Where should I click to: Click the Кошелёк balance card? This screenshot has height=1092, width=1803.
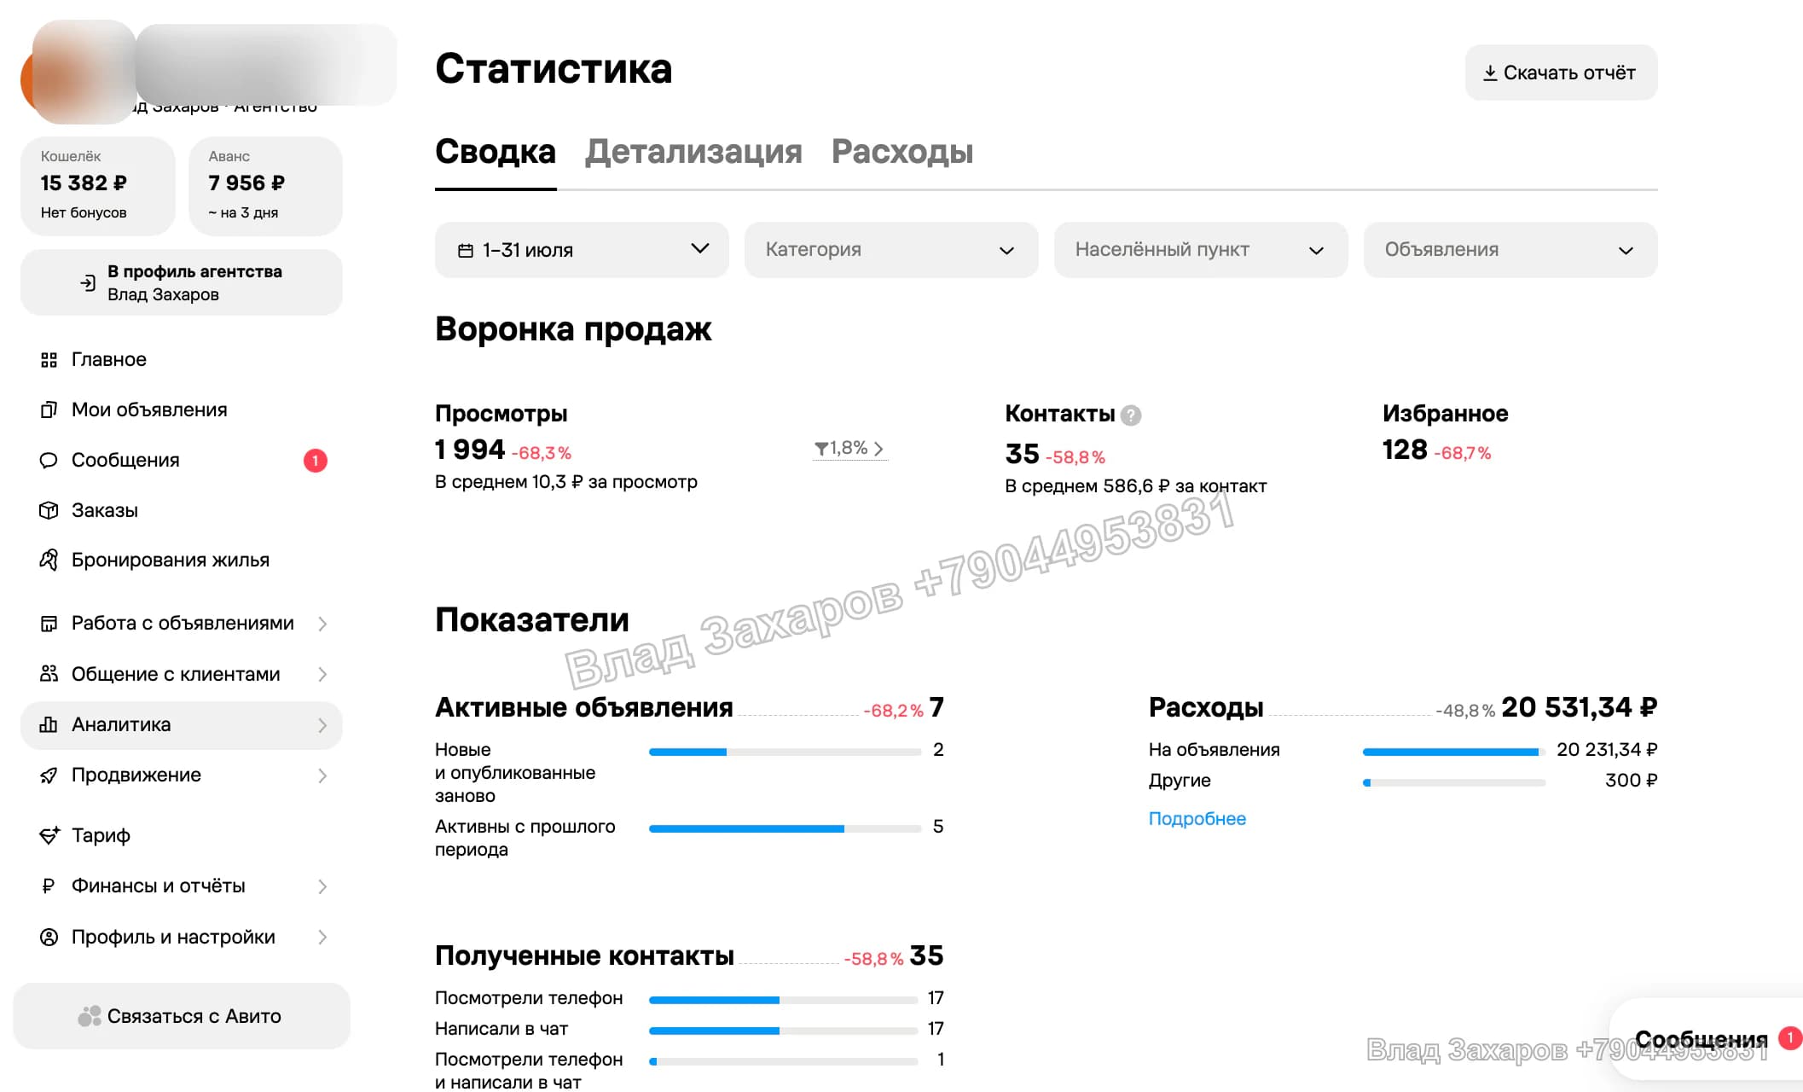[97, 185]
